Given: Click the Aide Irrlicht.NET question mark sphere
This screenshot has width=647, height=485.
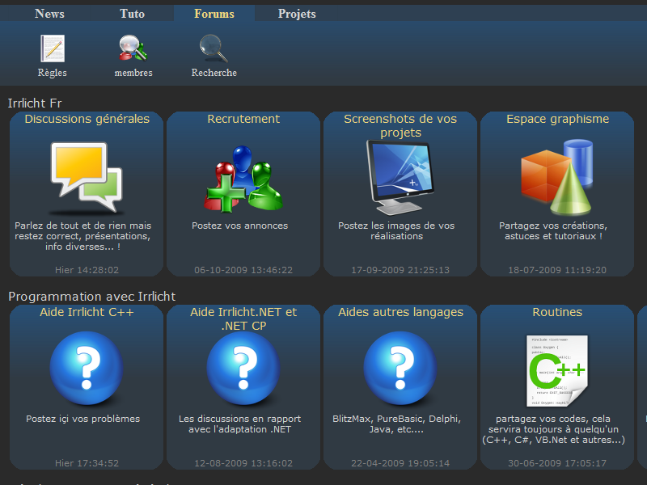Looking at the screenshot, I should coord(243,369).
